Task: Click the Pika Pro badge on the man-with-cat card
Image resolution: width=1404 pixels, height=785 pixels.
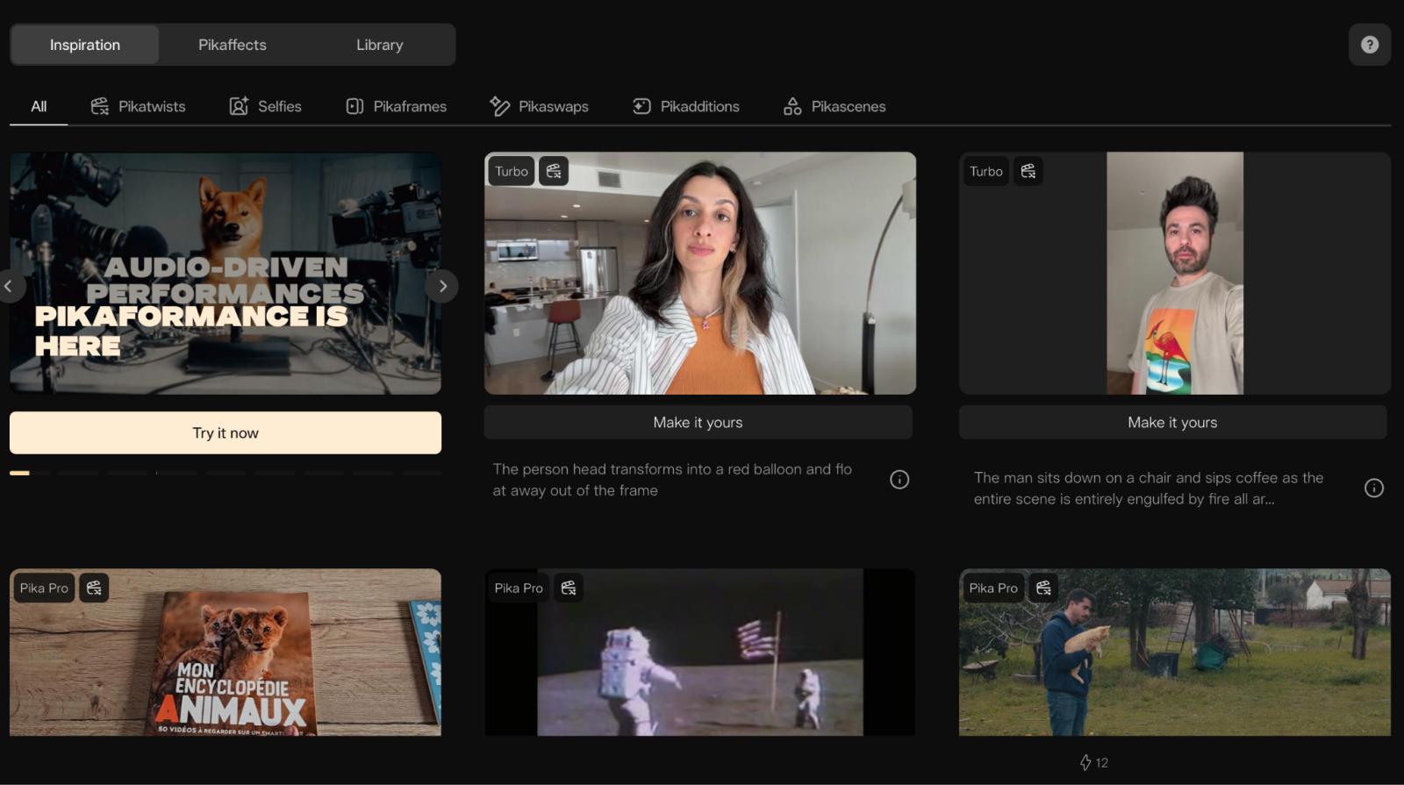Action: click(993, 588)
